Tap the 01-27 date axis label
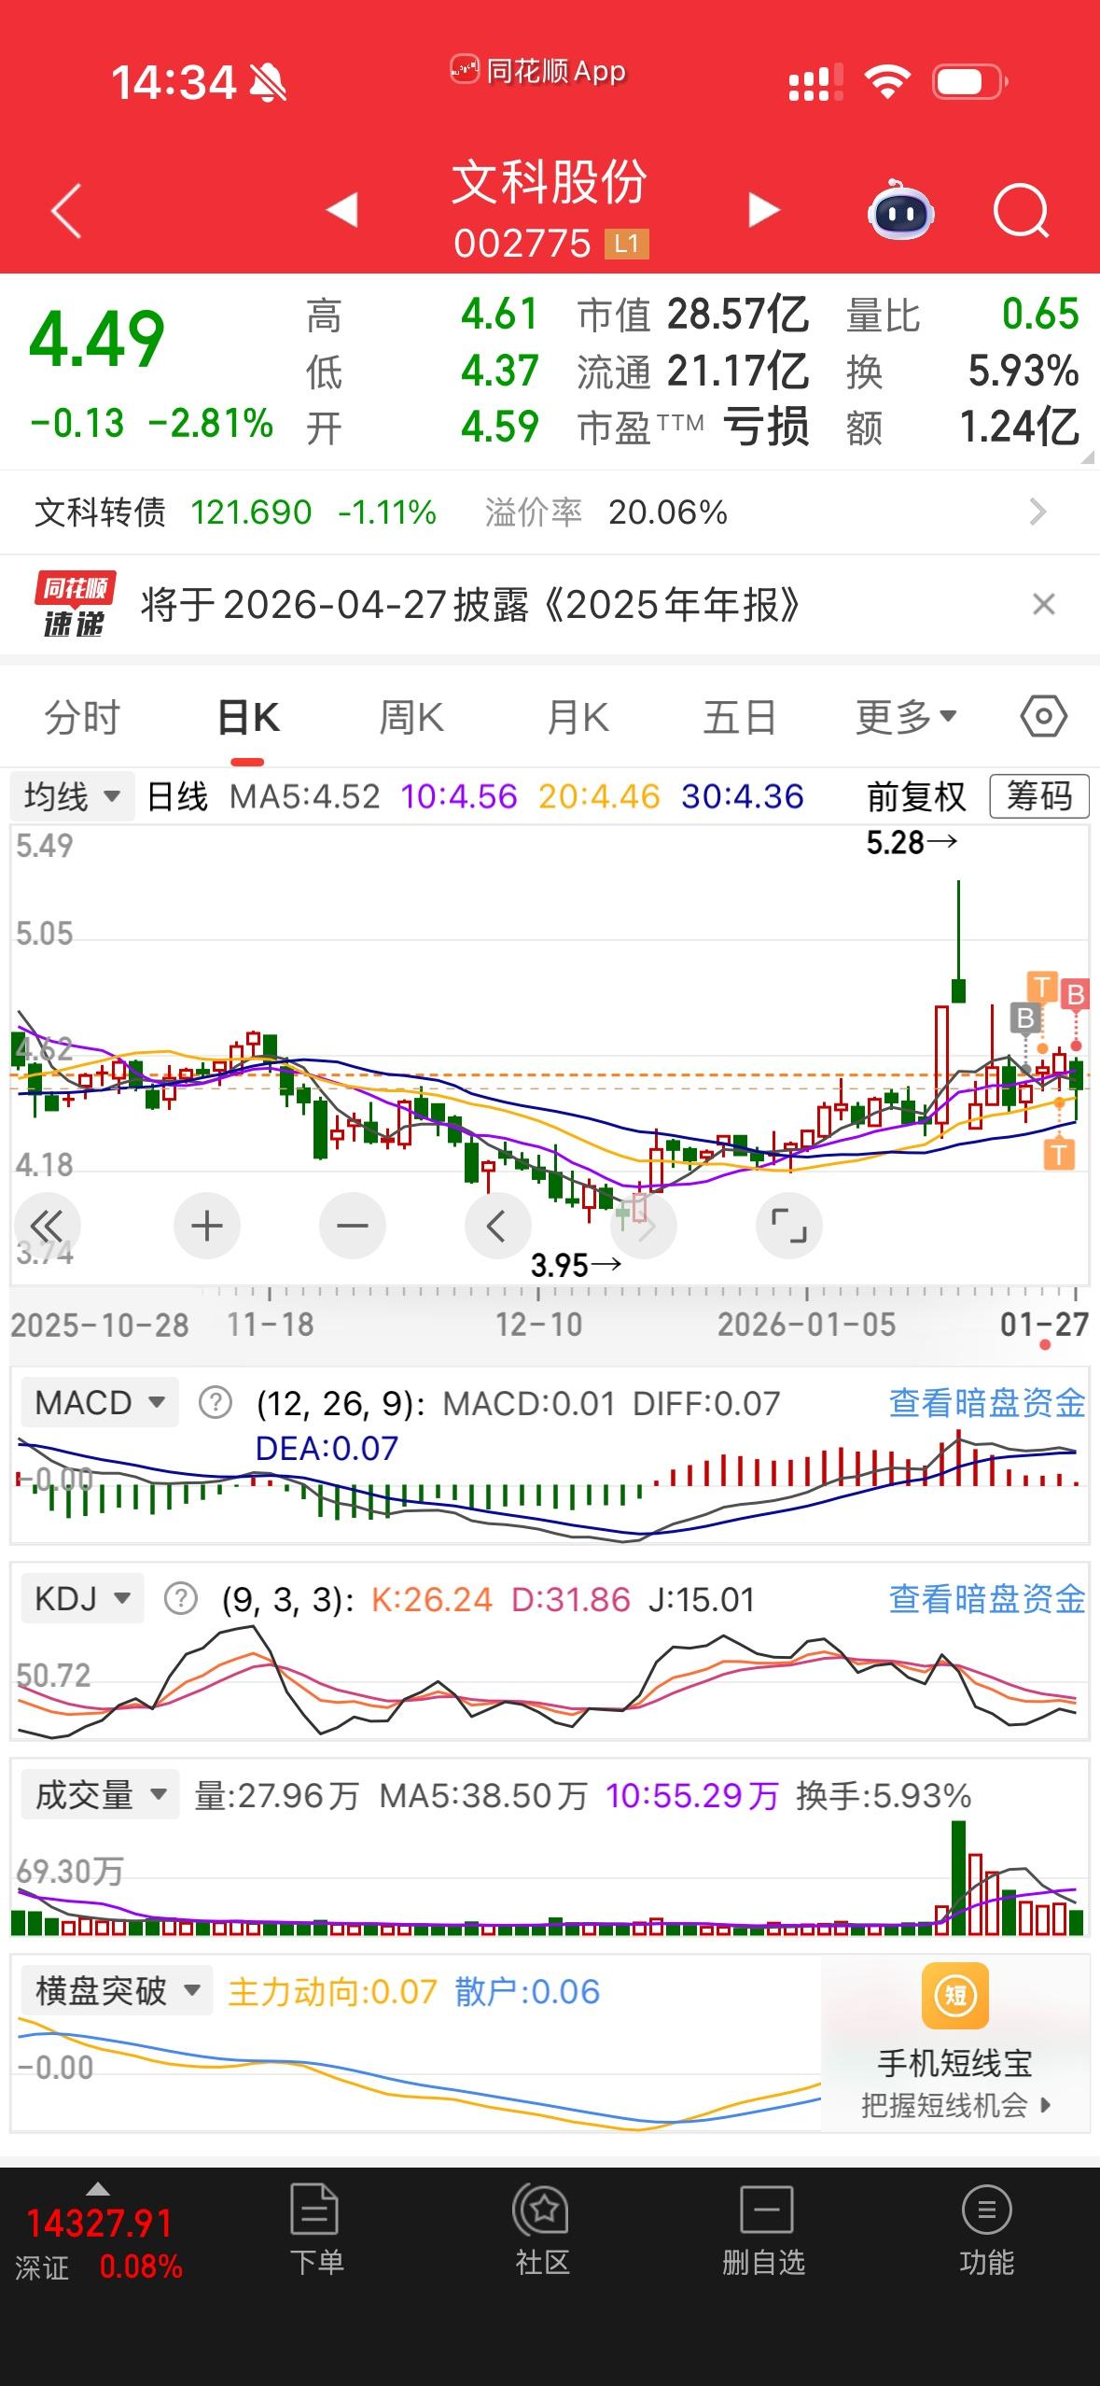The width and height of the screenshot is (1100, 2386). point(1044,1324)
